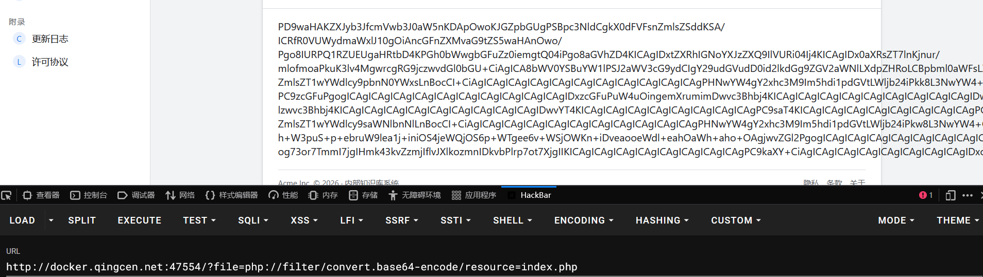Open the 无障碍环境 accessibility tab
Image resolution: width=983 pixels, height=277 pixels.
point(415,195)
